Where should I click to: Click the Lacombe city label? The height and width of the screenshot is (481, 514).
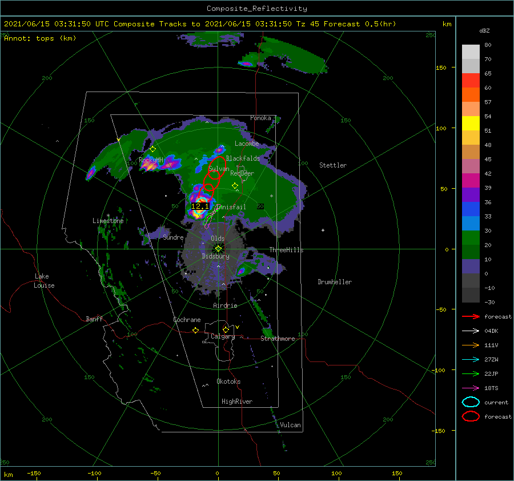pos(247,144)
